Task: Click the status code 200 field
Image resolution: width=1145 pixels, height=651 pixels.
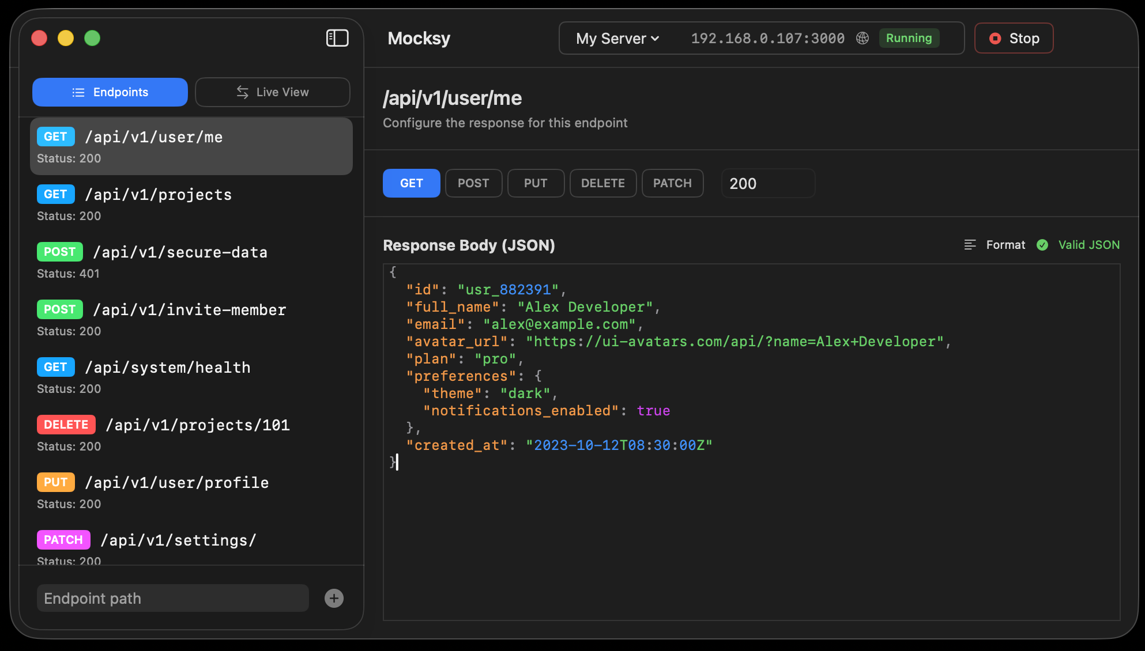Action: point(768,183)
